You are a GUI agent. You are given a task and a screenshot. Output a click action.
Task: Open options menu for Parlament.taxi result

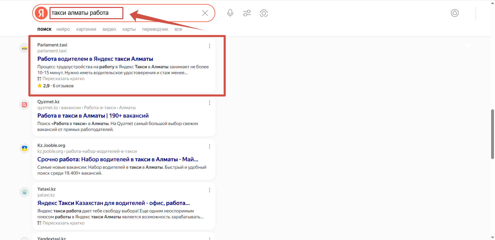(209, 46)
